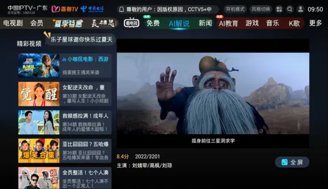The image size is (328, 189).
Task: Click the 喜粤TV logo
Action: pyautogui.click(x=64, y=9)
